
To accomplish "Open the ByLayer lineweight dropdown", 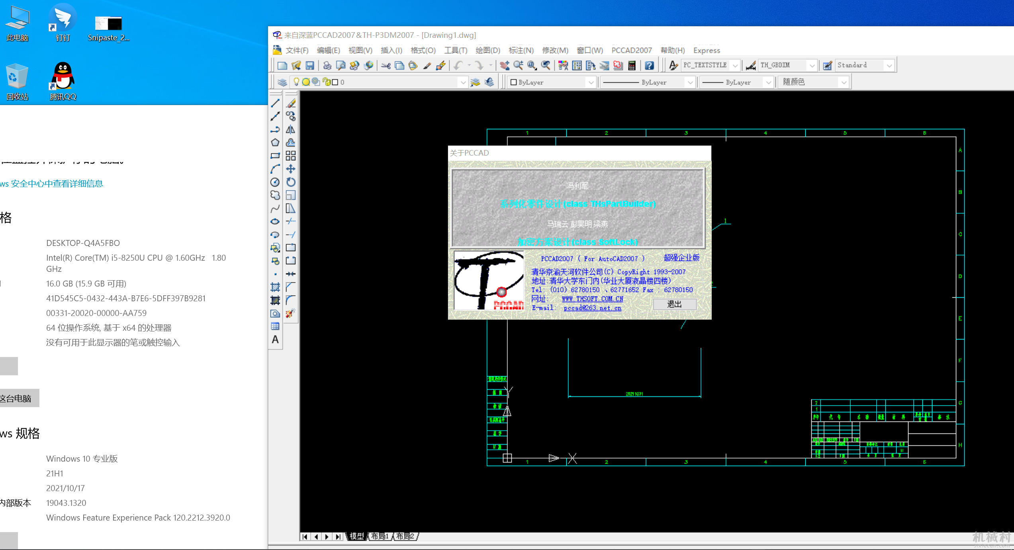I will [x=769, y=82].
